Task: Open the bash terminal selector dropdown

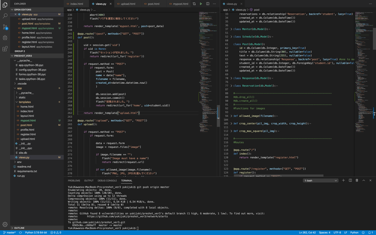Action: (321, 181)
